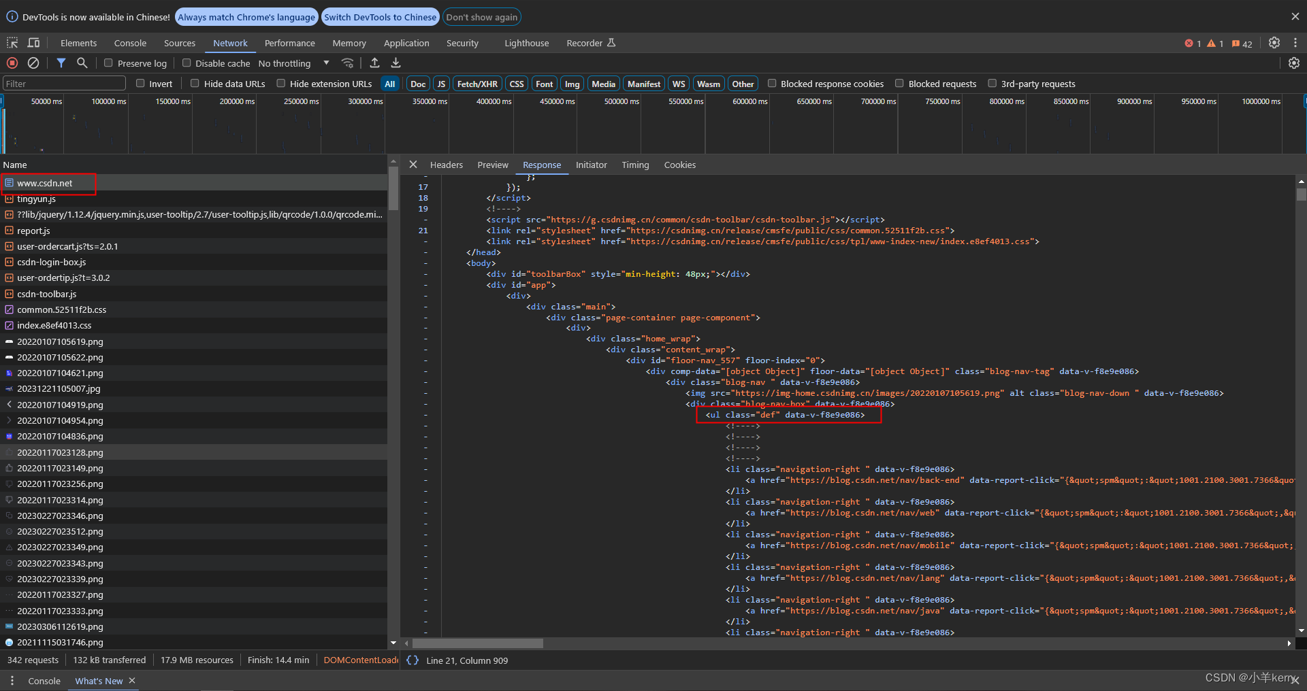Select the All request type filter
Screen dimensions: 1307x691
coord(389,84)
